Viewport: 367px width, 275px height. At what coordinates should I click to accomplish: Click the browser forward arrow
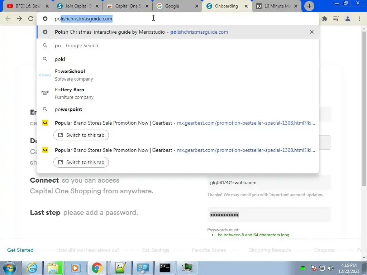click(19, 19)
